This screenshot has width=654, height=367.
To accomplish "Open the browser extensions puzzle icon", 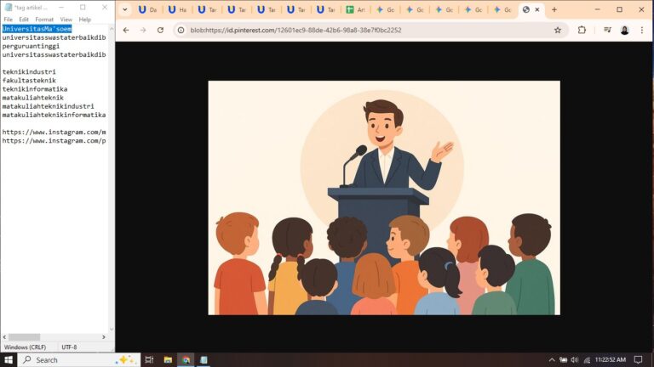I will pyautogui.click(x=582, y=30).
